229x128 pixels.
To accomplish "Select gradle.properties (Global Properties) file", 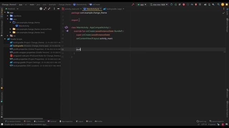I will coord(35,49).
